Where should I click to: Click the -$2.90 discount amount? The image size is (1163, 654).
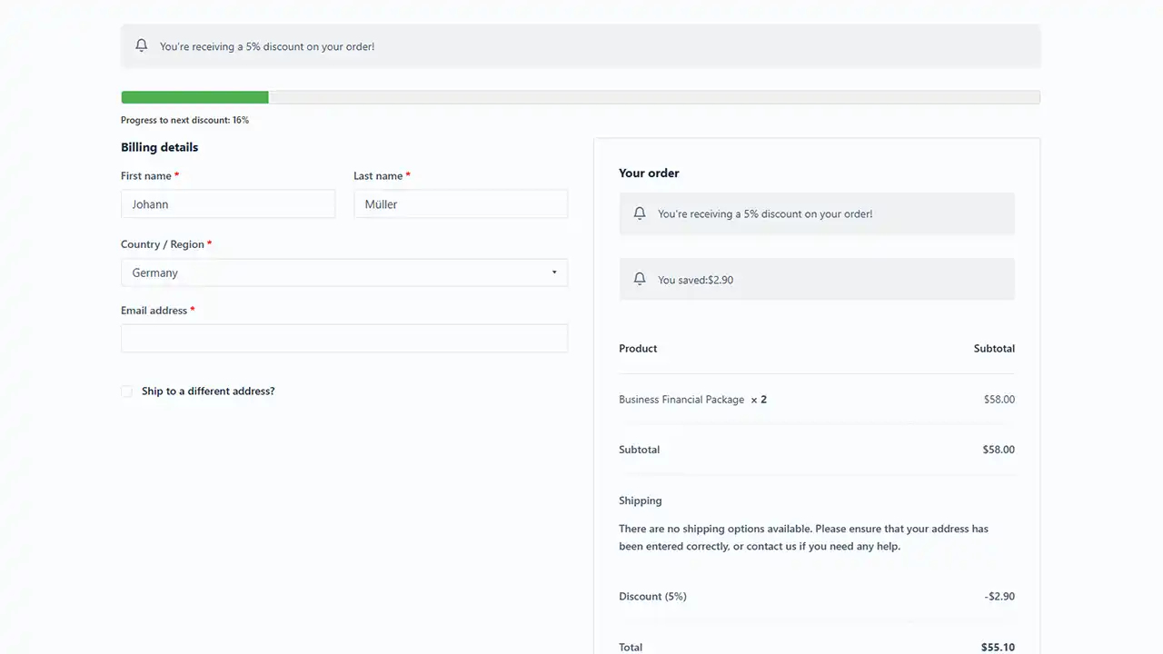pyautogui.click(x=999, y=597)
